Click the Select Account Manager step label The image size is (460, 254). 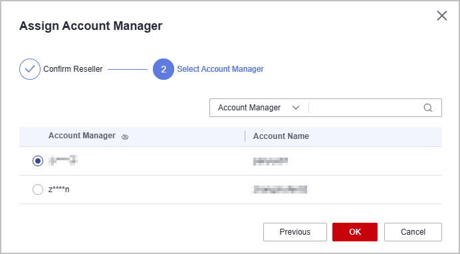[220, 69]
